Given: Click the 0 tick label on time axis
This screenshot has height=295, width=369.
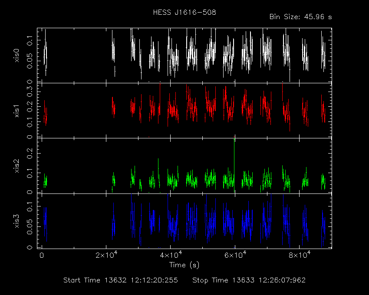Looking at the screenshot, I should click(42, 255).
